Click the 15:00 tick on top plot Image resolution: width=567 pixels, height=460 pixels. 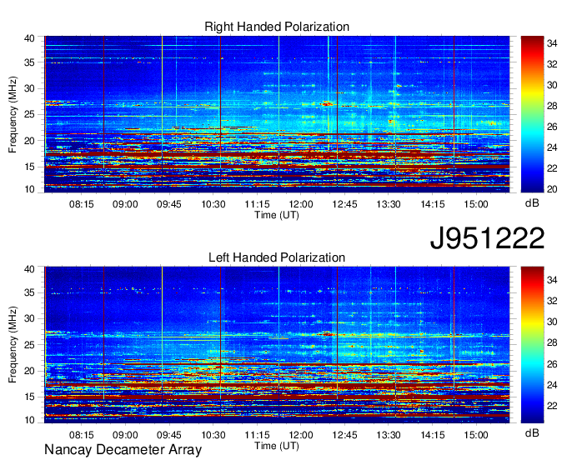click(476, 204)
